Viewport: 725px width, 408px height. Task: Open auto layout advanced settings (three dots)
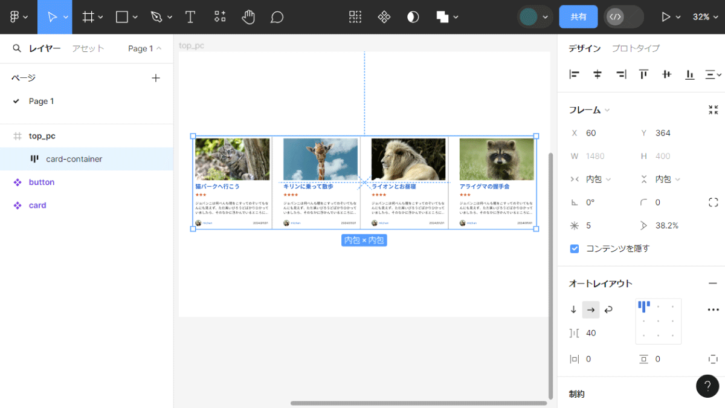tap(713, 309)
